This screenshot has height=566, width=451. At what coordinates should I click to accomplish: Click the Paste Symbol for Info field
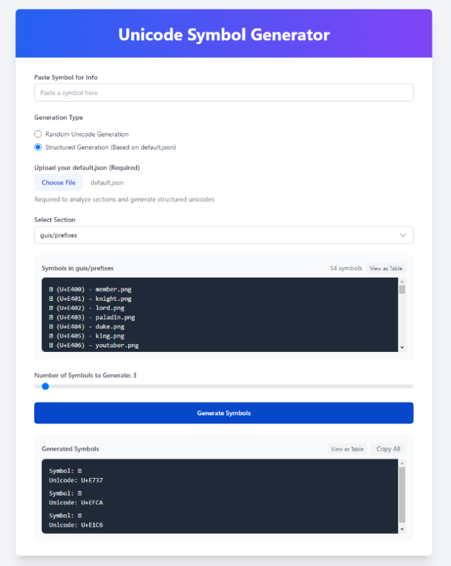(224, 93)
